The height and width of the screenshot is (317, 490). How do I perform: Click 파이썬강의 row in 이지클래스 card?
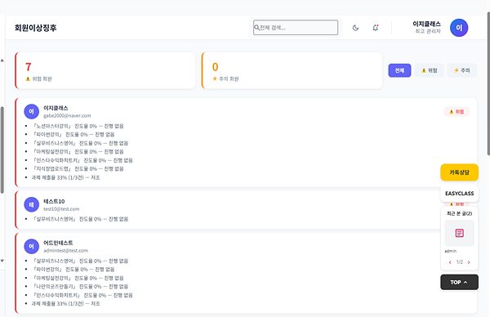coord(73,135)
